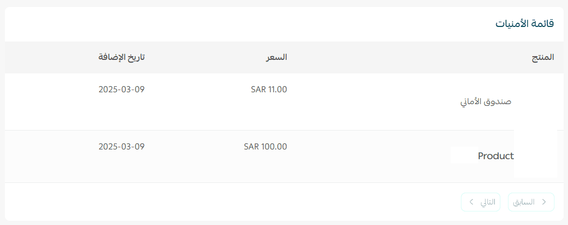Screen dimensions: 568x225
Task: Click the left chevron in السابق button
Action: pyautogui.click(x=544, y=202)
